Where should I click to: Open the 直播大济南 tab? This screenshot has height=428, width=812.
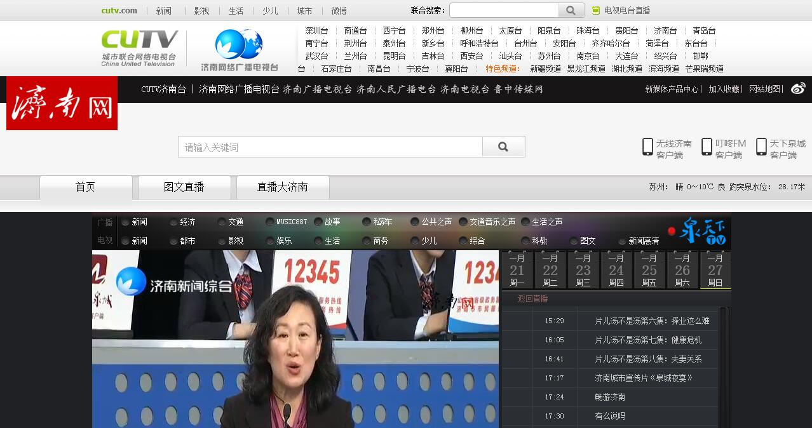[282, 187]
